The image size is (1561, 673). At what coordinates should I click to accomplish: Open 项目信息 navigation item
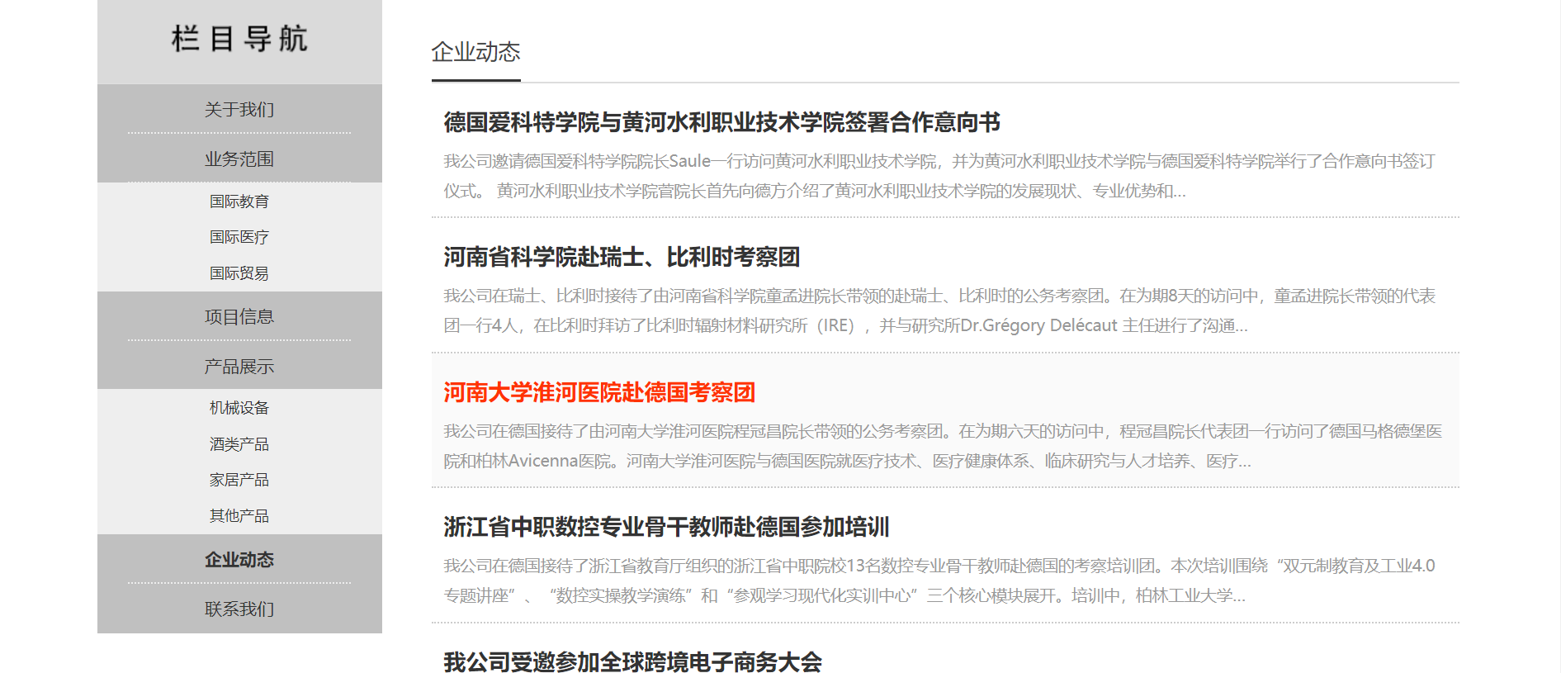pyautogui.click(x=239, y=317)
